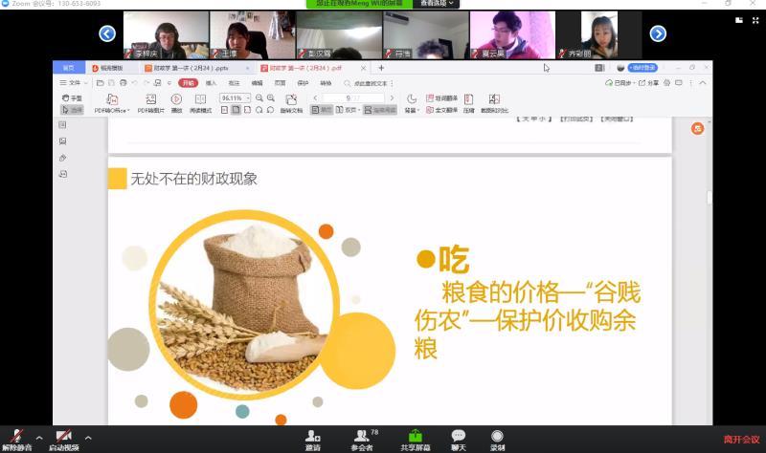Select the Hand tool
The width and height of the screenshot is (766, 453).
point(73,98)
